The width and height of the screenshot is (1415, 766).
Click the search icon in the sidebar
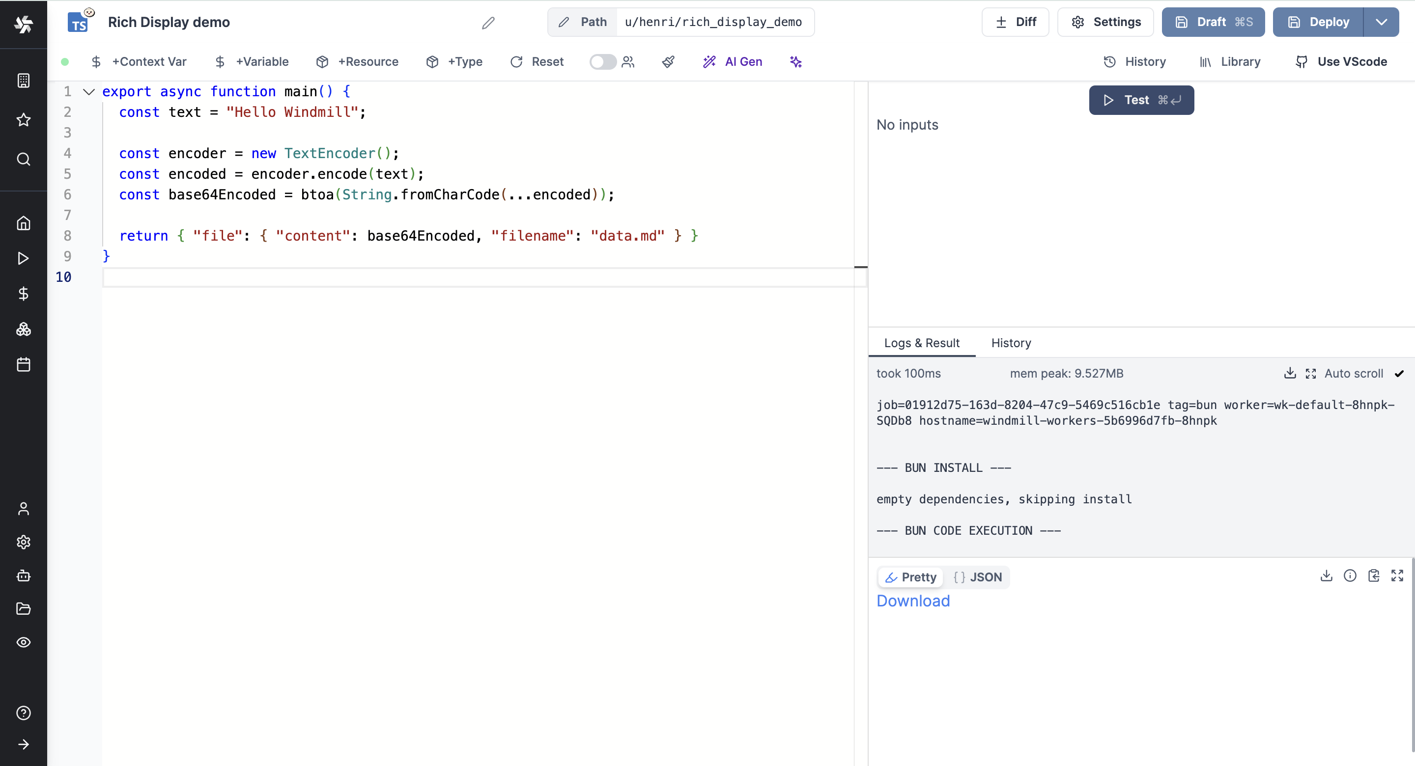tap(23, 159)
